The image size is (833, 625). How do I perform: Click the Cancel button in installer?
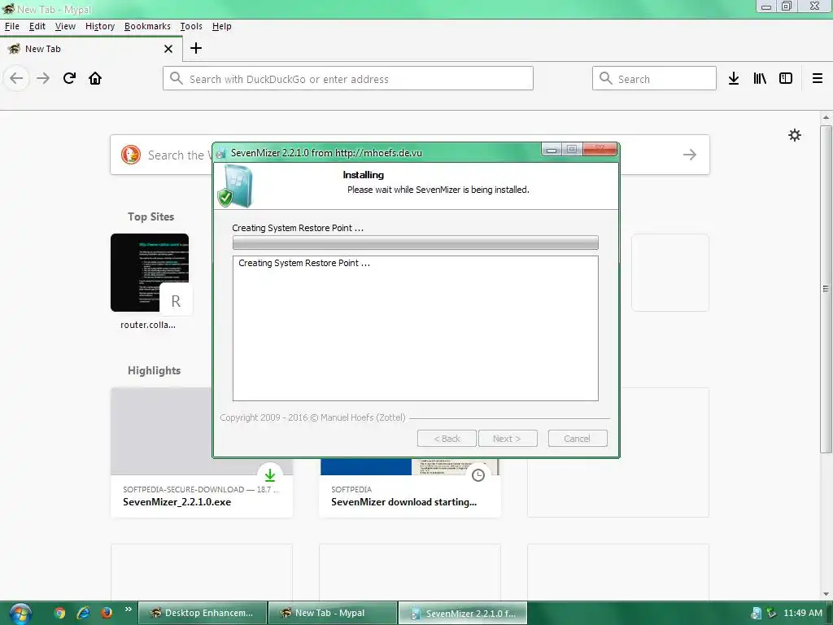[x=578, y=439]
